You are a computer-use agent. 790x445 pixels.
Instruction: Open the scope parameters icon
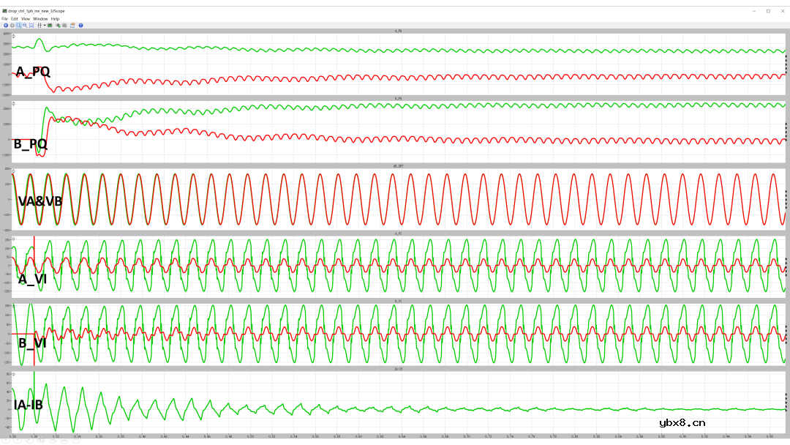[x=72, y=25]
